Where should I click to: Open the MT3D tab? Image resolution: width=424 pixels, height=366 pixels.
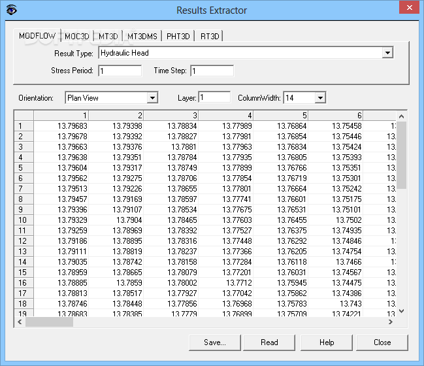click(x=108, y=36)
